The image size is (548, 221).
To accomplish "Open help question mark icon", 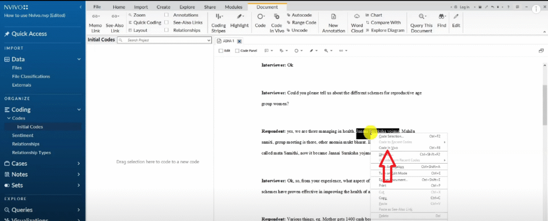I will click(508, 7).
